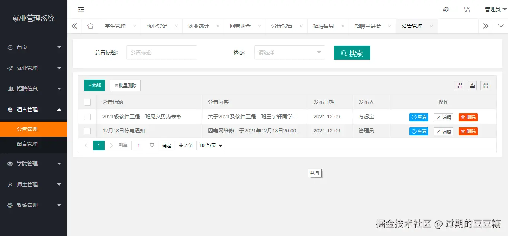Open the column display settings grid icon
The height and width of the screenshot is (236, 508).
459,85
